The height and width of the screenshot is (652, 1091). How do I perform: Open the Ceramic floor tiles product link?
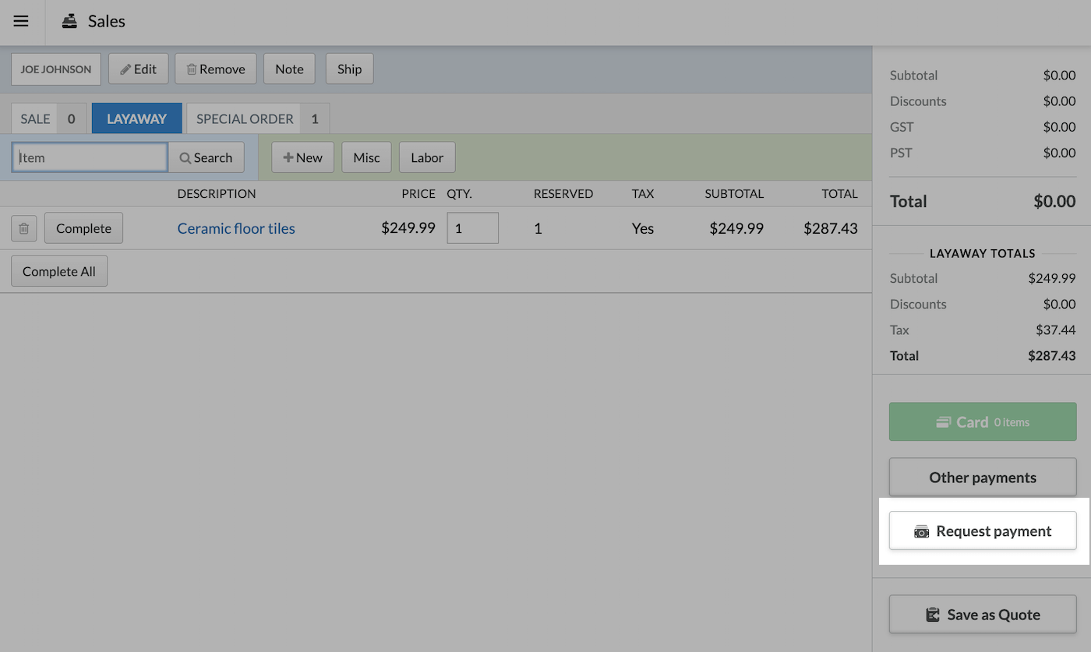coord(235,228)
